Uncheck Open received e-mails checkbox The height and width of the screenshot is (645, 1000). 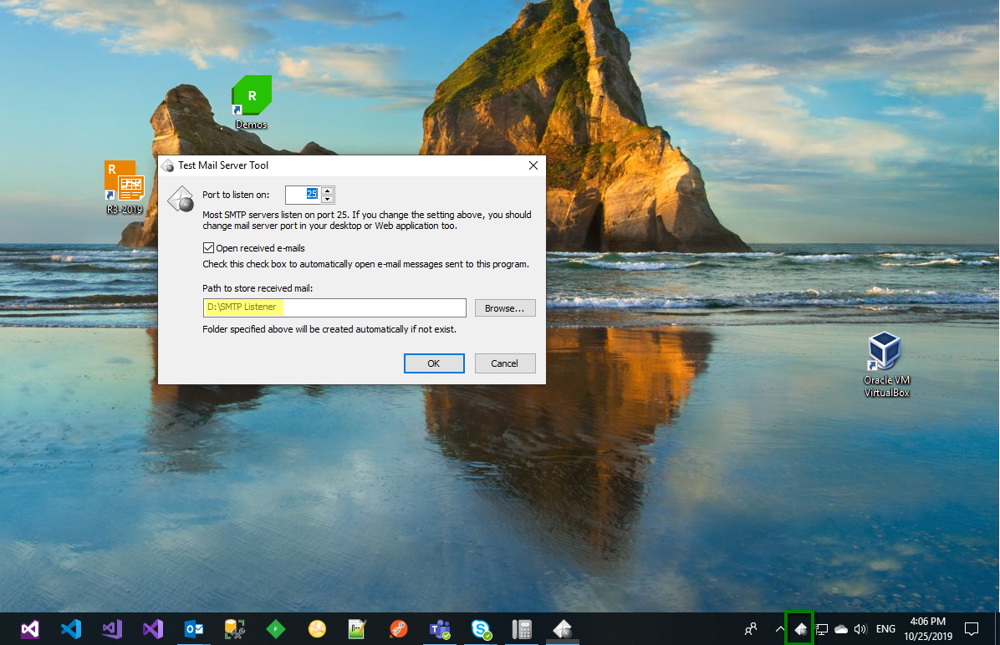209,248
